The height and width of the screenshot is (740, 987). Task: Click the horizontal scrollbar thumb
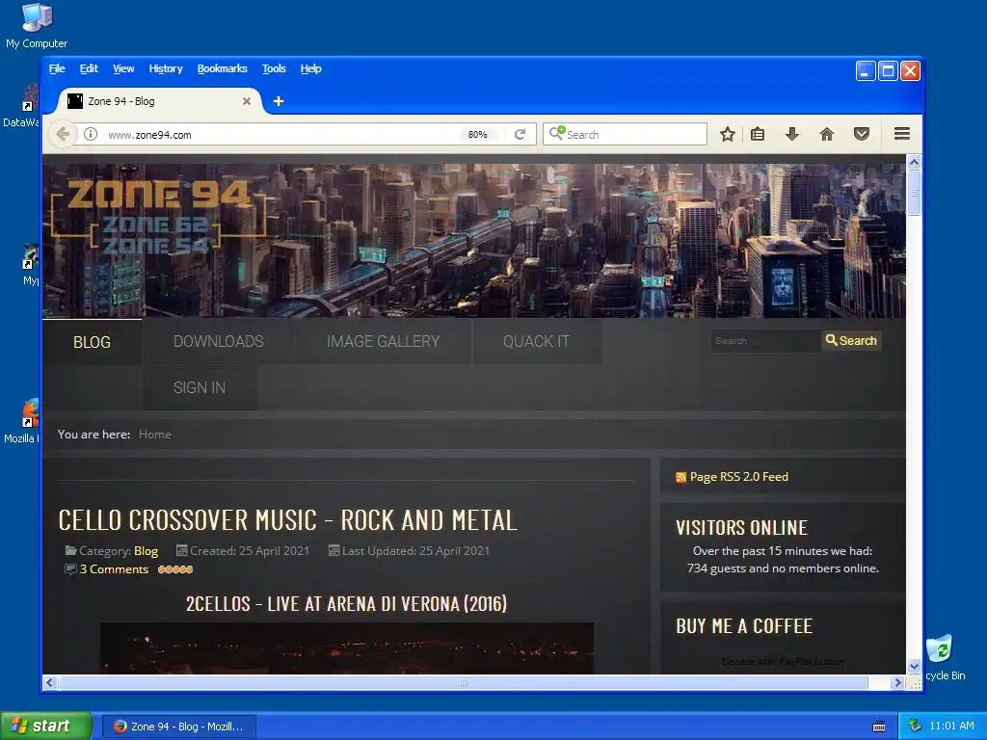pyautogui.click(x=464, y=683)
